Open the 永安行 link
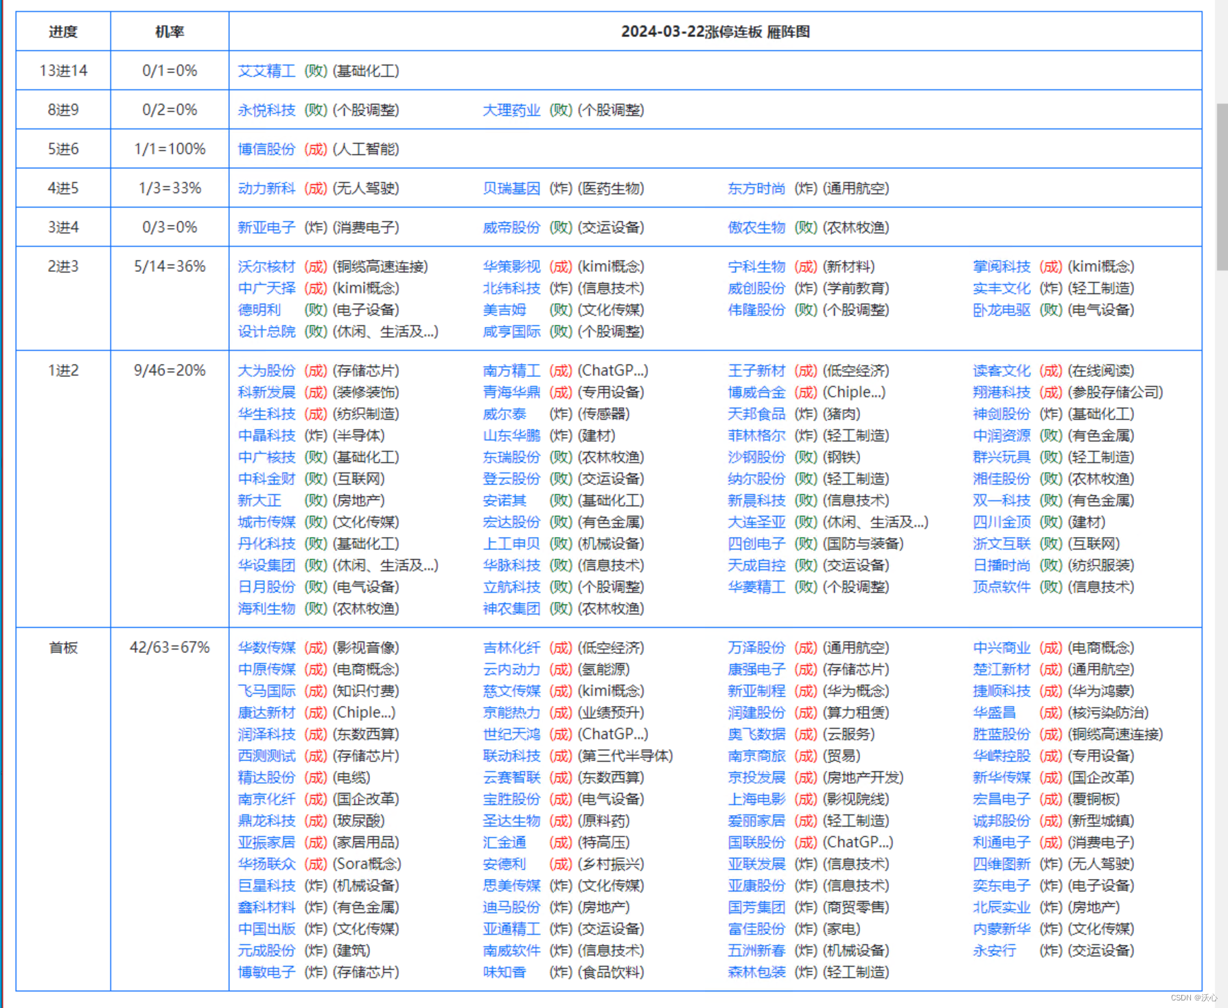The height and width of the screenshot is (1008, 1228). (x=995, y=950)
